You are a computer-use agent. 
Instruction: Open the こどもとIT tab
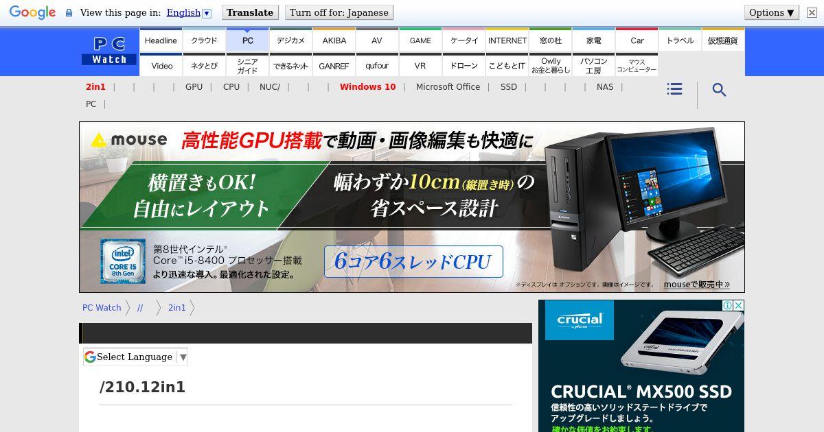507,66
